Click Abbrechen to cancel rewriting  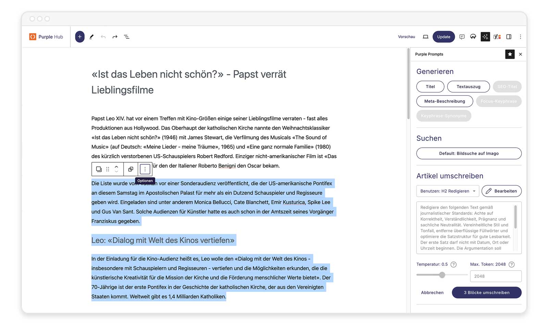(432, 292)
